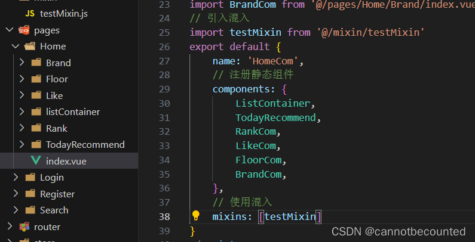Click line number 38 in the gutter
Image resolution: width=475 pixels, height=242 pixels.
click(164, 217)
